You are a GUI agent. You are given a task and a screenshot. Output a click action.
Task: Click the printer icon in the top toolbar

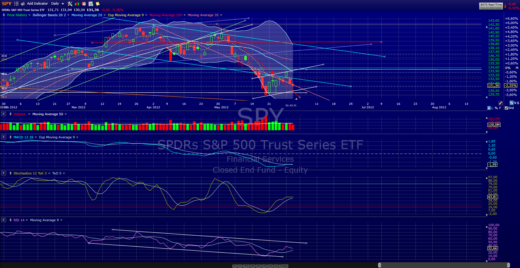pos(23,4)
